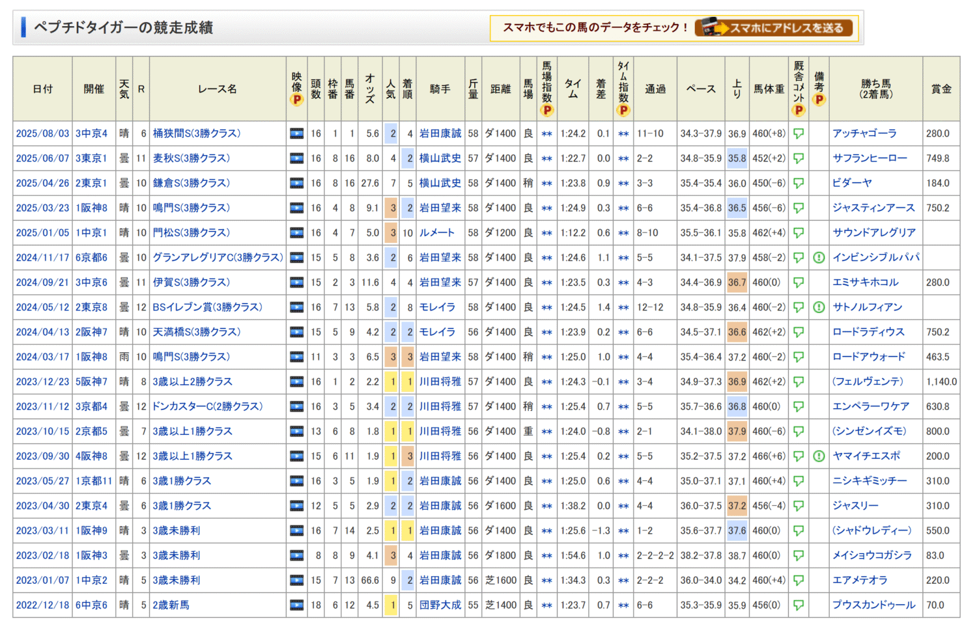The width and height of the screenshot is (977, 621).
Task: Click P icon under 馬場指数 header
Action: tap(547, 110)
